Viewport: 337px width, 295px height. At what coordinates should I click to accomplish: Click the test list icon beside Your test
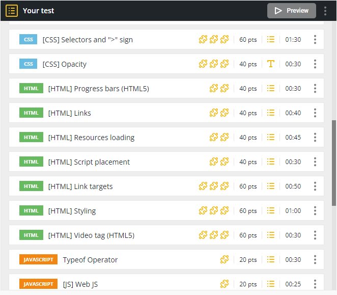(x=12, y=11)
